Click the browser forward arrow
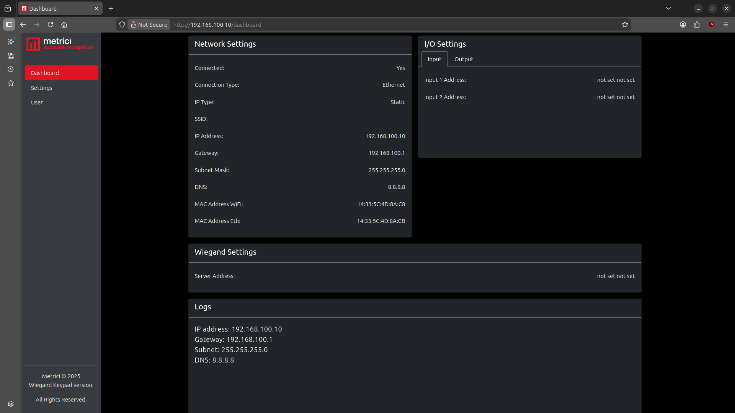Screen dimensions: 735x413 click(37, 24)
